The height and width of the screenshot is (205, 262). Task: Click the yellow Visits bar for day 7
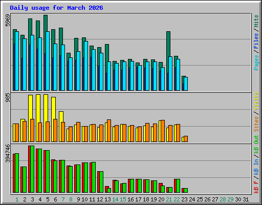[x=61, y=117]
